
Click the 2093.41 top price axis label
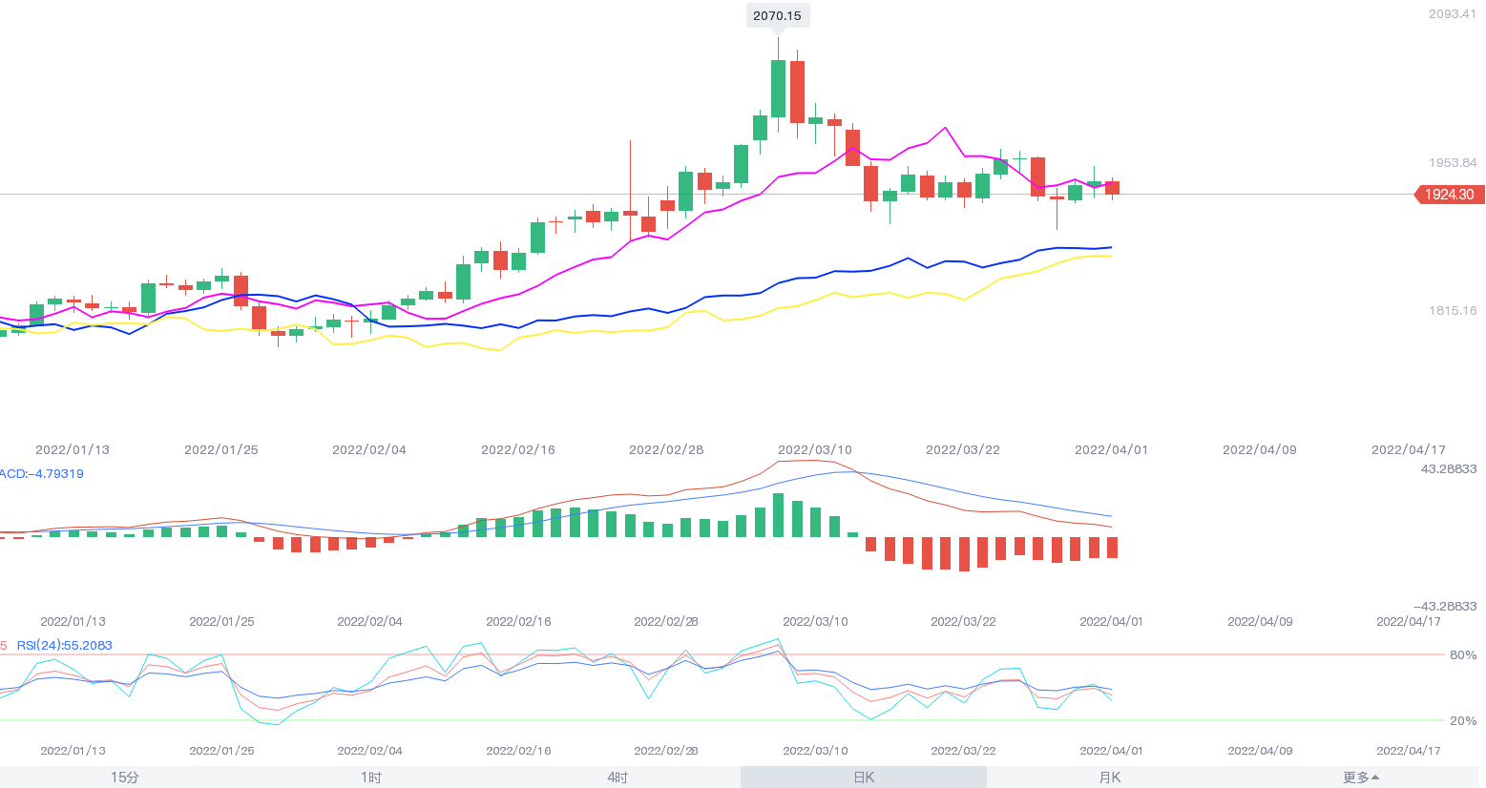pyautogui.click(x=1452, y=13)
